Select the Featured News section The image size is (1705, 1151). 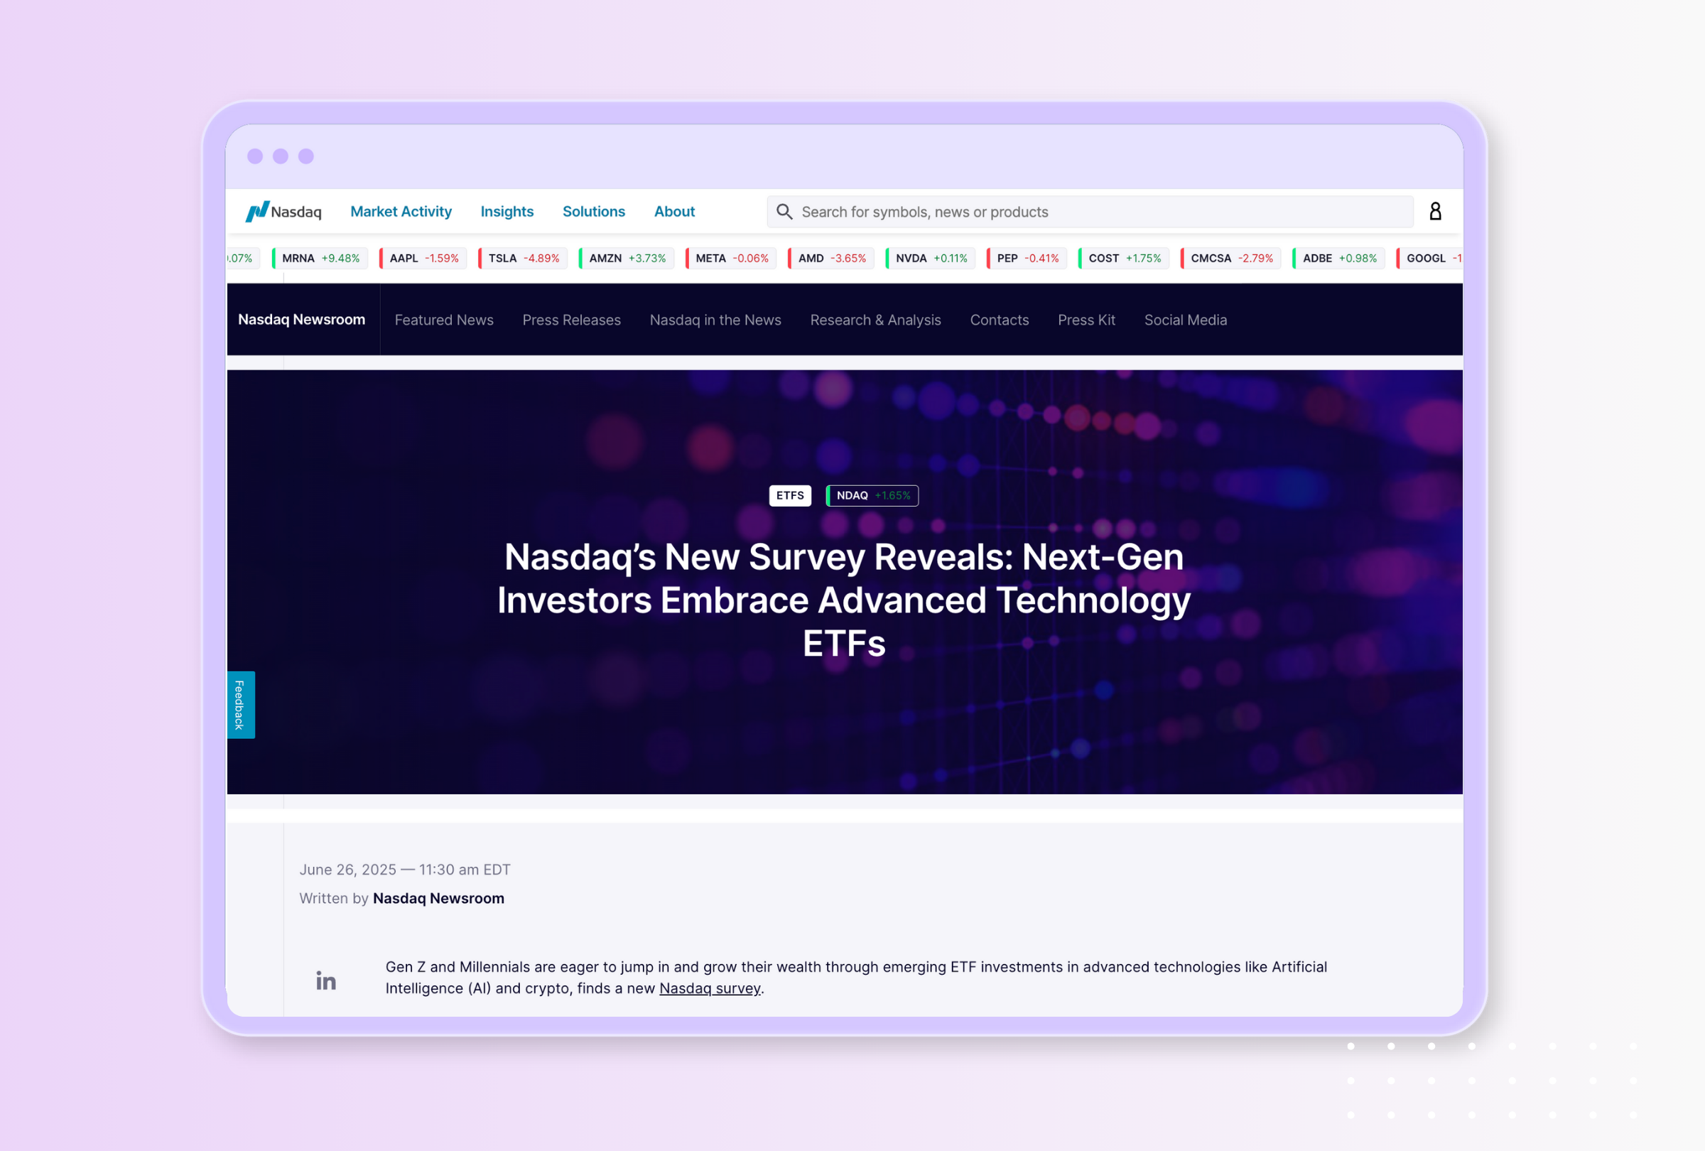click(x=443, y=319)
